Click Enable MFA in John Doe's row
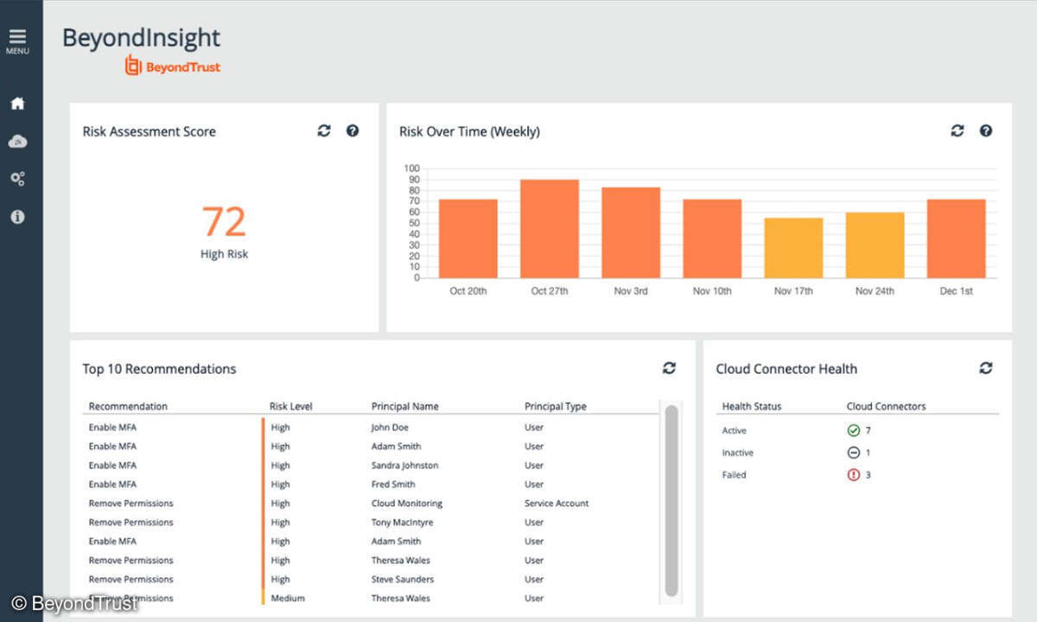The height and width of the screenshot is (622, 1037). click(112, 428)
